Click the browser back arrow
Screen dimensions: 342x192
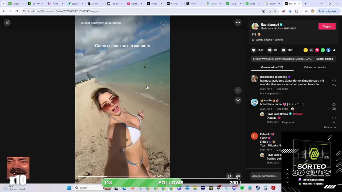point(4,11)
